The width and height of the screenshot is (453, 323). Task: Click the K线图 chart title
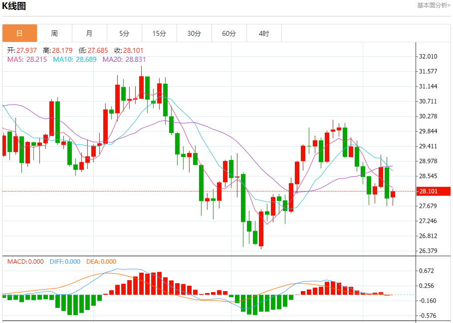pyautogui.click(x=14, y=6)
